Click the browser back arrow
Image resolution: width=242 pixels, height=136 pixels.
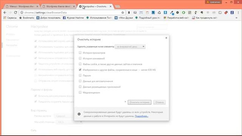(x=5, y=12)
